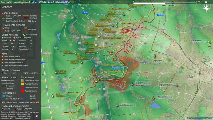Select the 9e brigade d'infanterie motorisée marker
The width and height of the screenshot is (213, 120).
coord(117,105)
